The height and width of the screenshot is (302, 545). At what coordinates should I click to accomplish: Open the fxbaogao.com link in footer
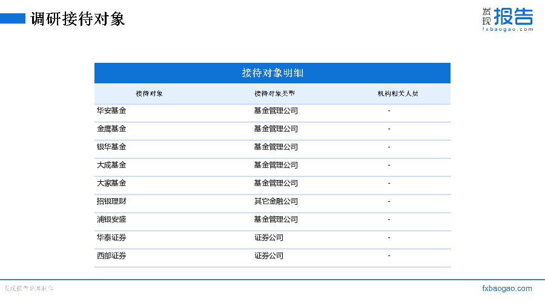click(x=507, y=289)
